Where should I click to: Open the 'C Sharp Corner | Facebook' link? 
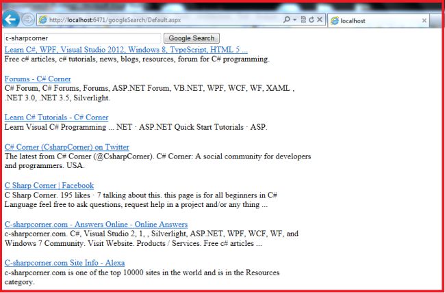point(49,185)
